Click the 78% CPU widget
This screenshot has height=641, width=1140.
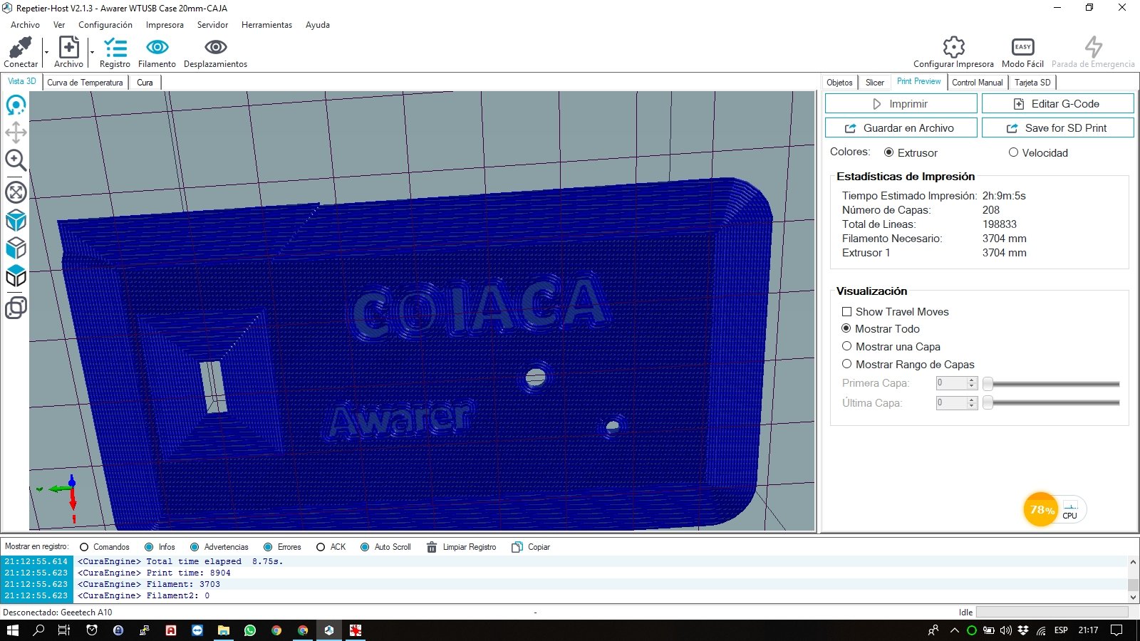[1054, 510]
